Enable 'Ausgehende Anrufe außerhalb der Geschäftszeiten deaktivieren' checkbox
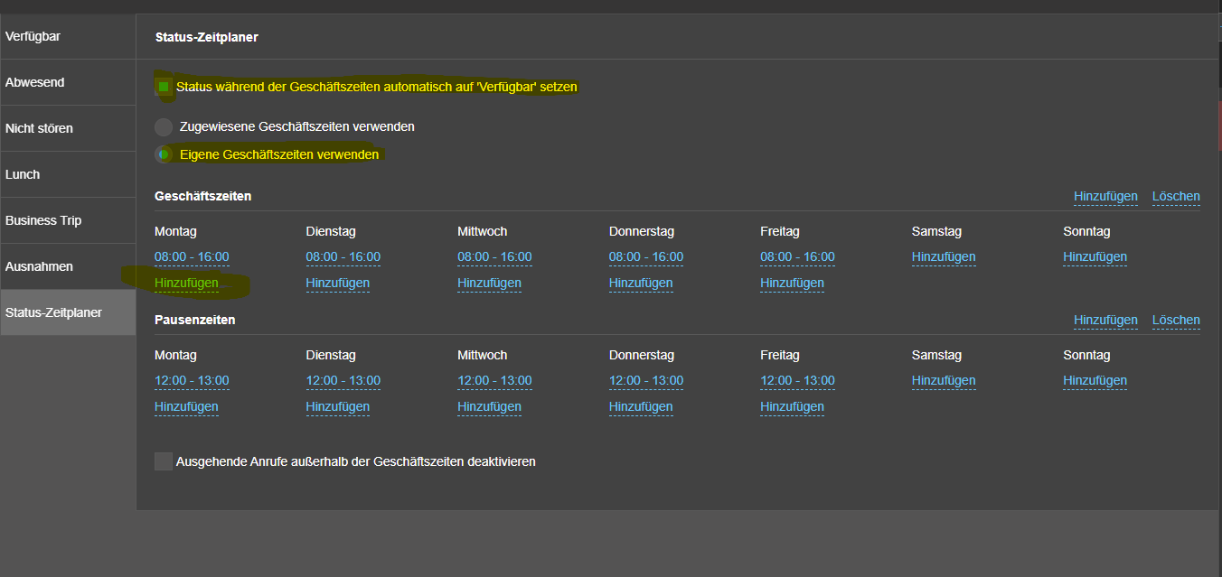Viewport: 1222px width, 577px height. [164, 461]
